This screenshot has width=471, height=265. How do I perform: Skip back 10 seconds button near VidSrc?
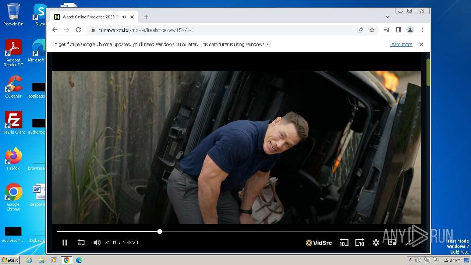(x=344, y=243)
